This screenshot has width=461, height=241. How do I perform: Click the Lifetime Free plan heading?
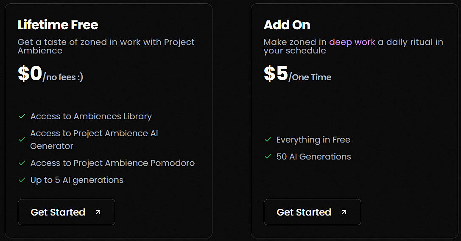pos(58,25)
